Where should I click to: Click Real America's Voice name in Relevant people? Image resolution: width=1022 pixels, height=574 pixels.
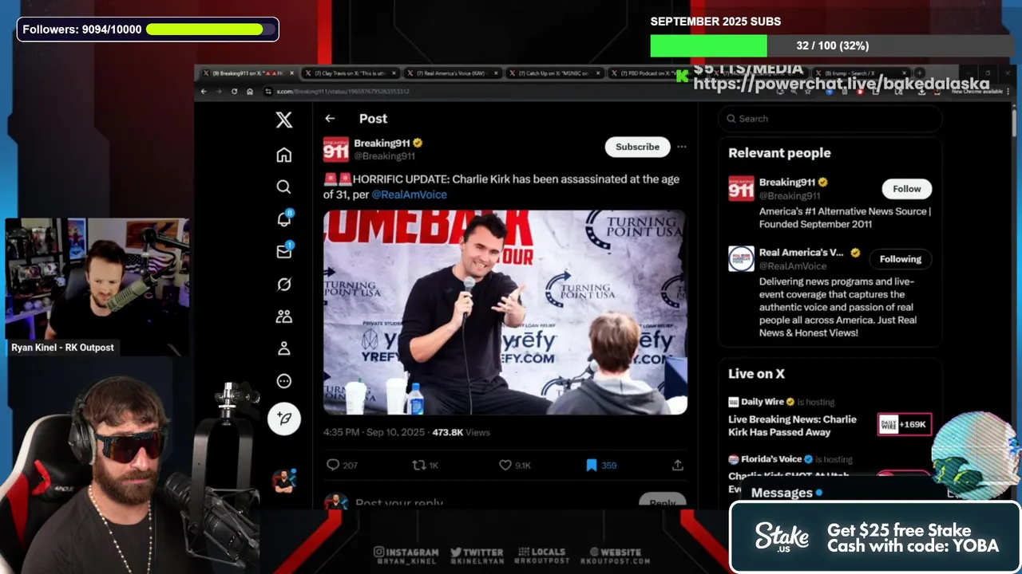click(801, 253)
